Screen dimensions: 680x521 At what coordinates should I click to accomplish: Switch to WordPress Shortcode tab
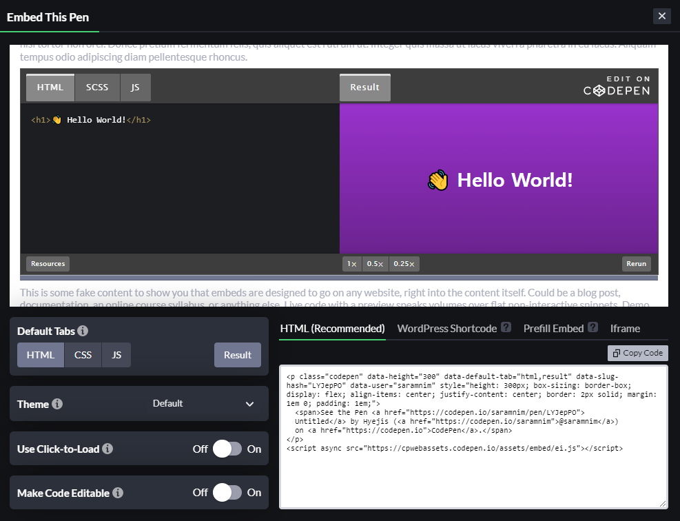click(x=446, y=329)
